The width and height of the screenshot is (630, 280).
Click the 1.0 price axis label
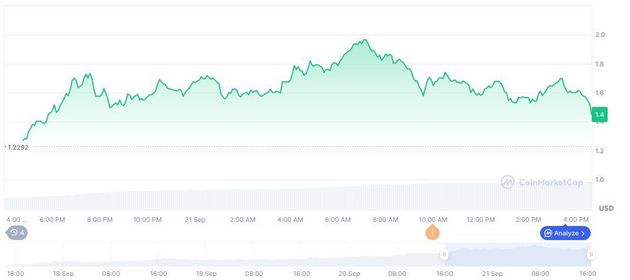pyautogui.click(x=600, y=180)
